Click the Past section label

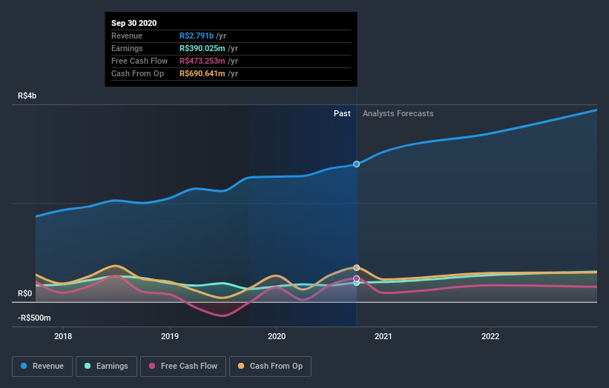342,113
